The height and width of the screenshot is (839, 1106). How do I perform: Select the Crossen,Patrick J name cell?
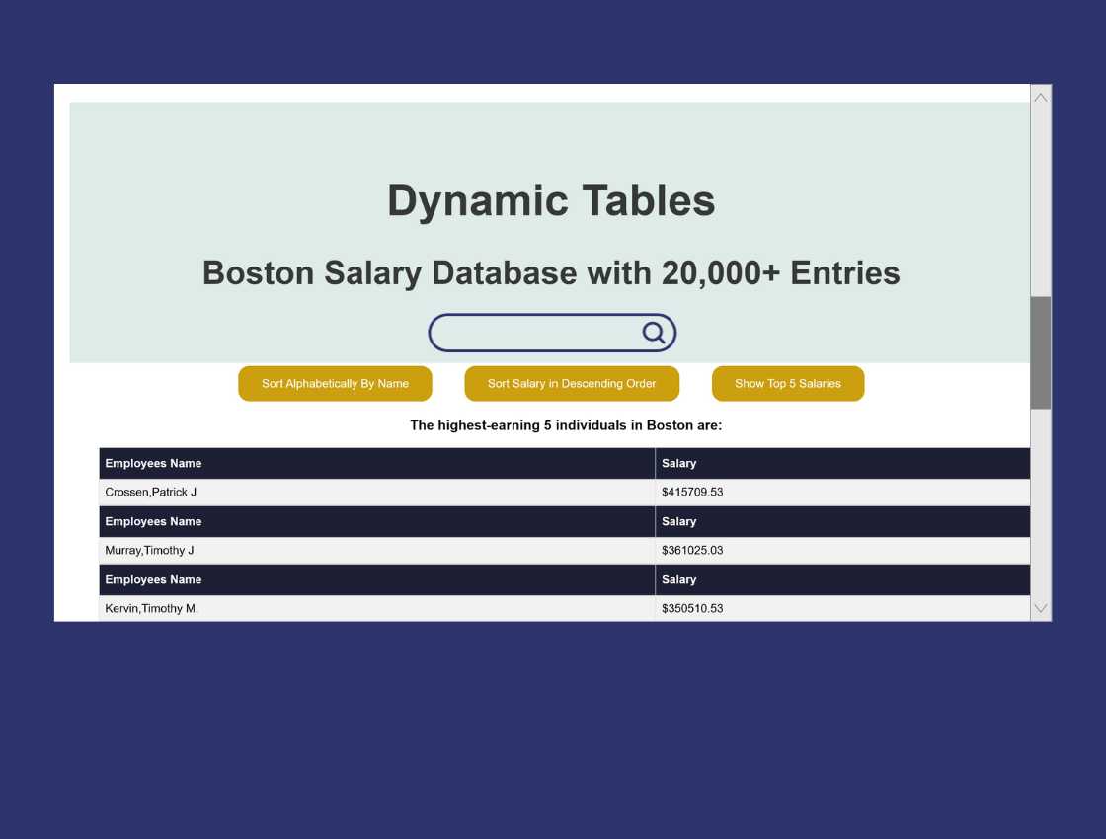click(151, 492)
